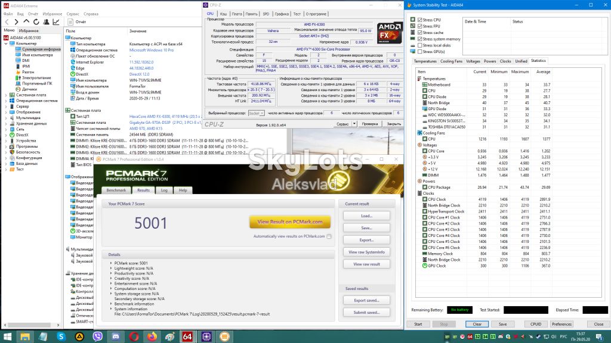Expand Сервер tree node
The width and height of the screenshot is (611, 343).
(x=6, y=106)
